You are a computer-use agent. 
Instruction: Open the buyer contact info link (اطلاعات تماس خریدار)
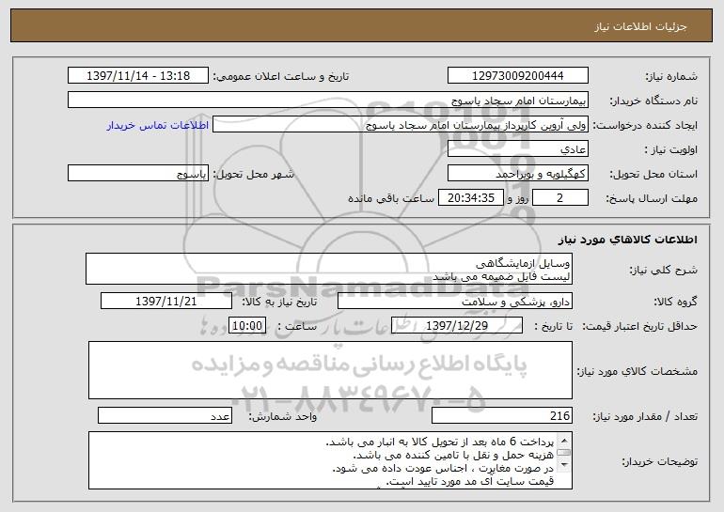pos(158,125)
